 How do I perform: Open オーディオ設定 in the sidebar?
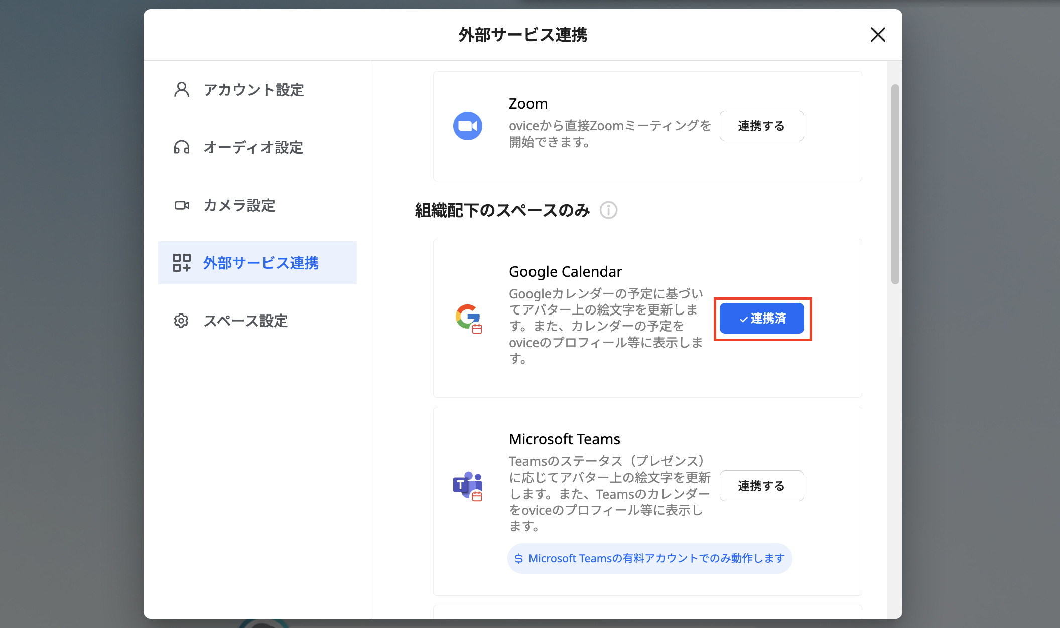pos(257,147)
